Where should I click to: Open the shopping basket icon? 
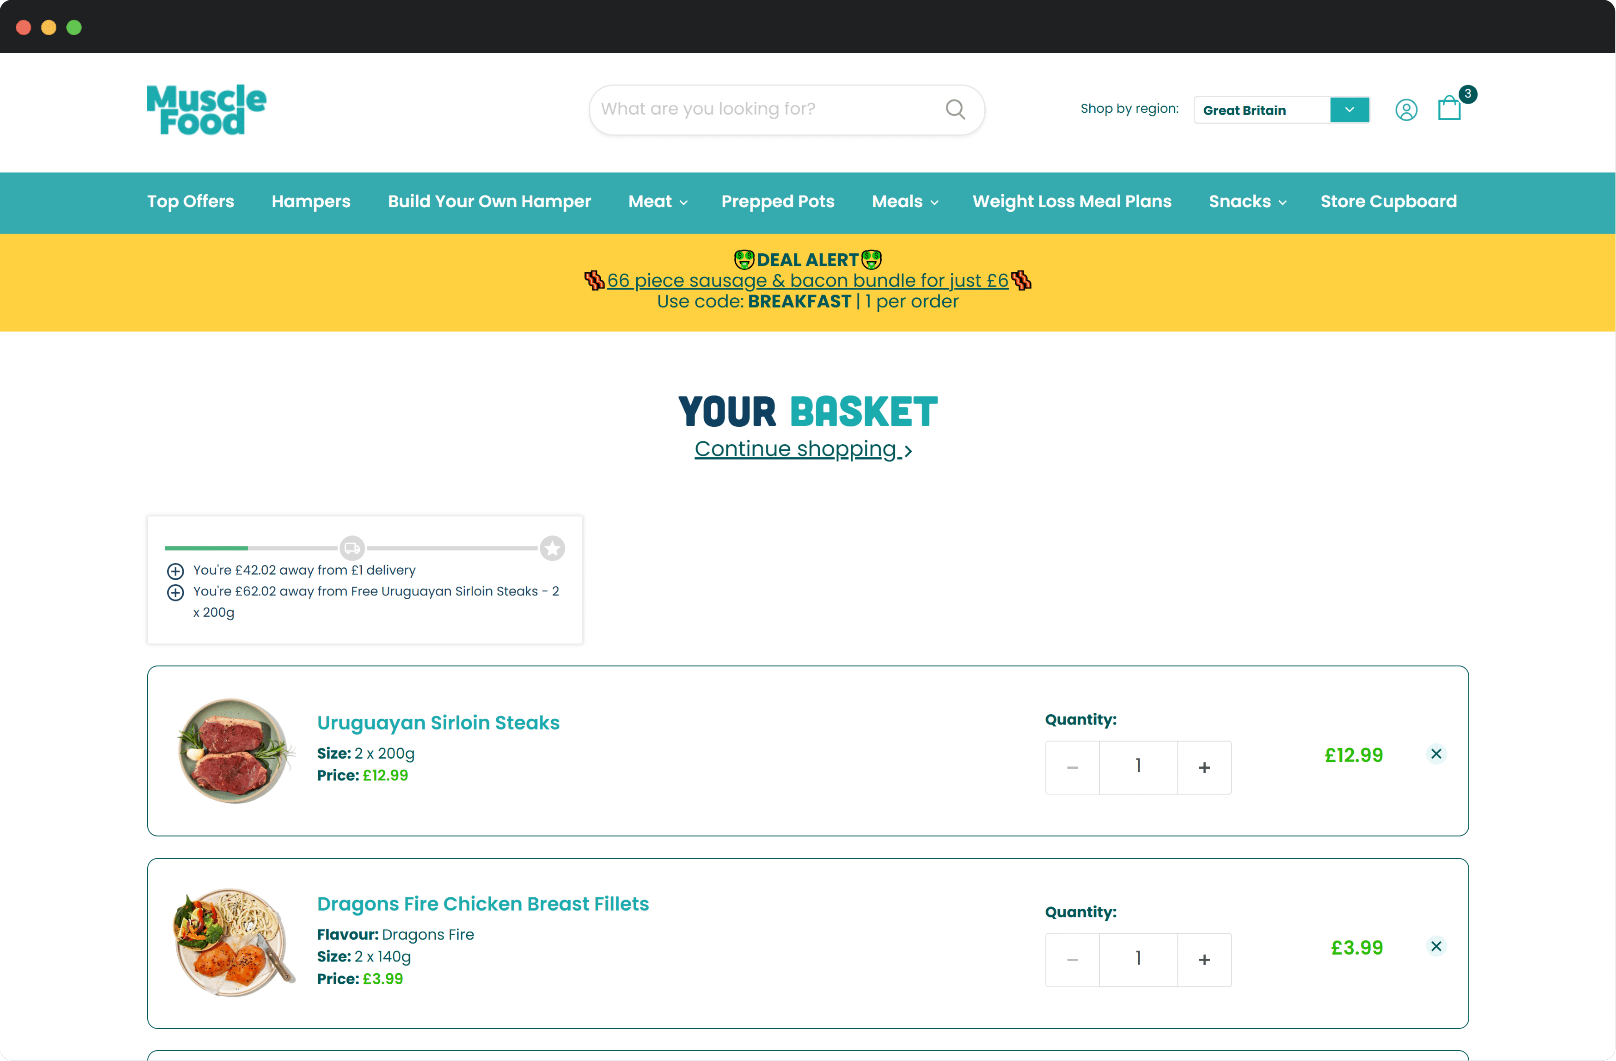[x=1450, y=108]
